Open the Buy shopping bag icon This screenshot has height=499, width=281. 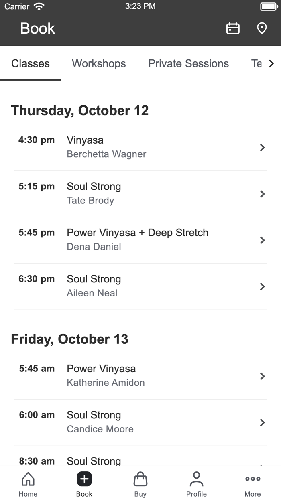[x=140, y=479]
